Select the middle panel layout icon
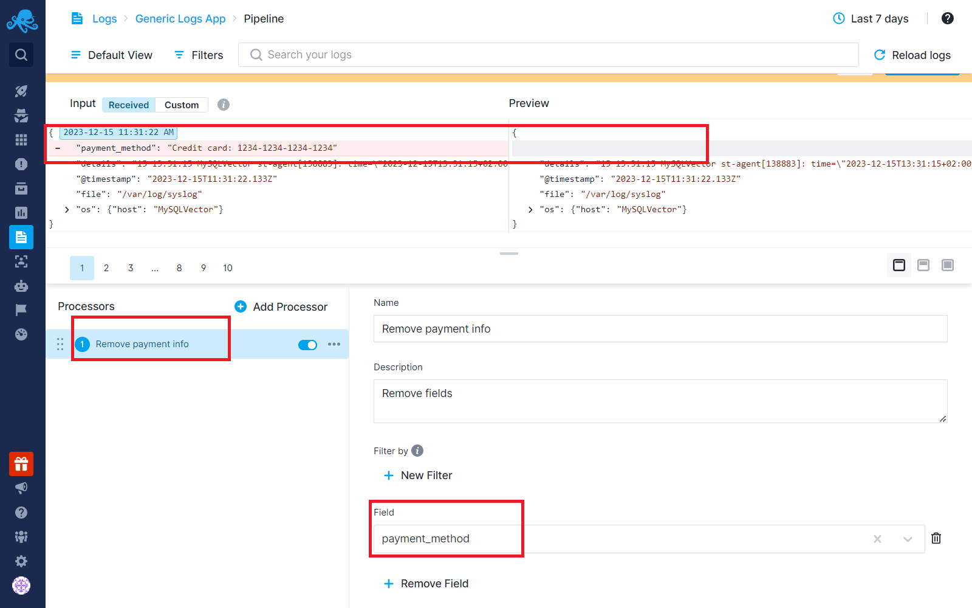The image size is (972, 608). (x=923, y=265)
